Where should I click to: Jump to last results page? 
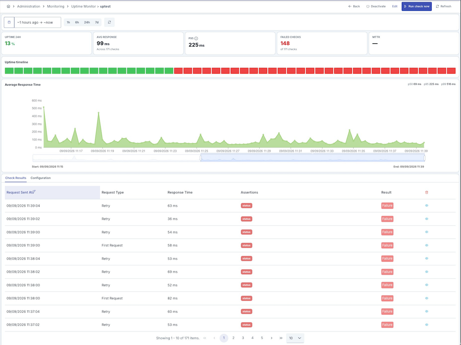(x=281, y=338)
